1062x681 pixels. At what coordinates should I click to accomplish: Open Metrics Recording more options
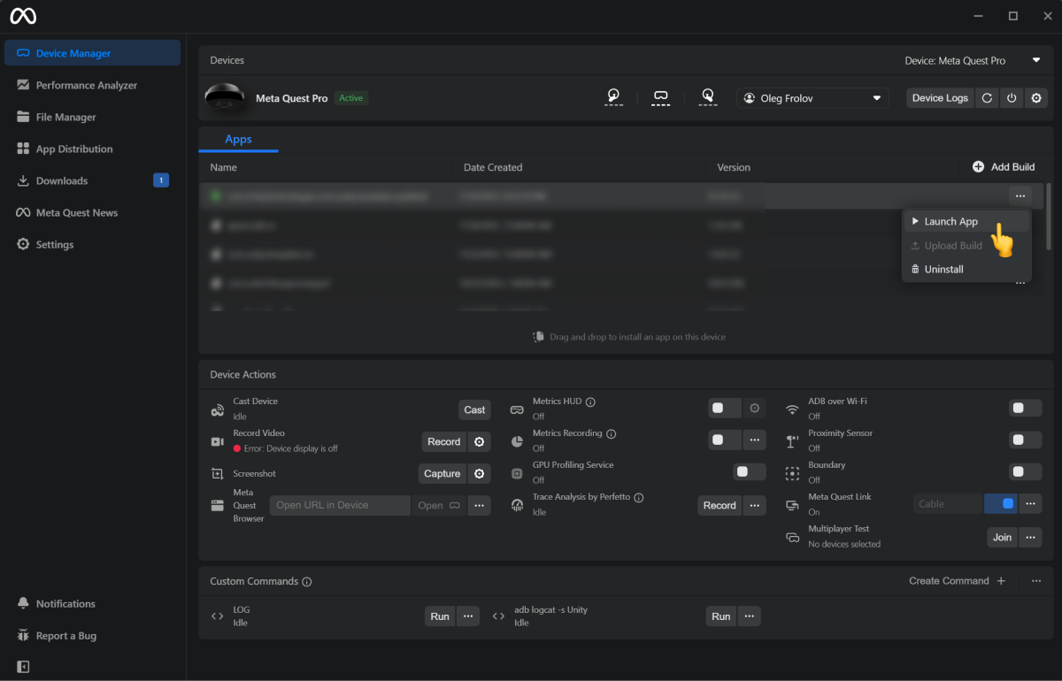(x=755, y=440)
